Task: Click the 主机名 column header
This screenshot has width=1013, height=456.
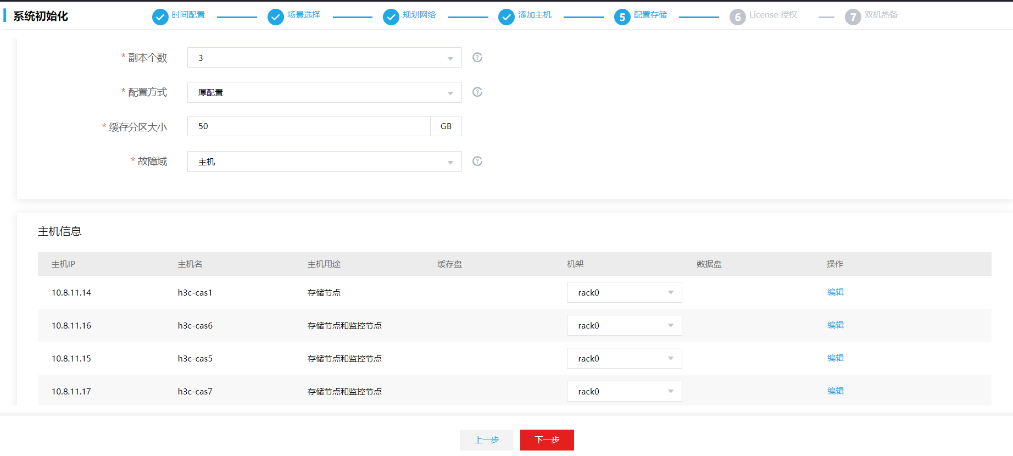Action: point(190,264)
